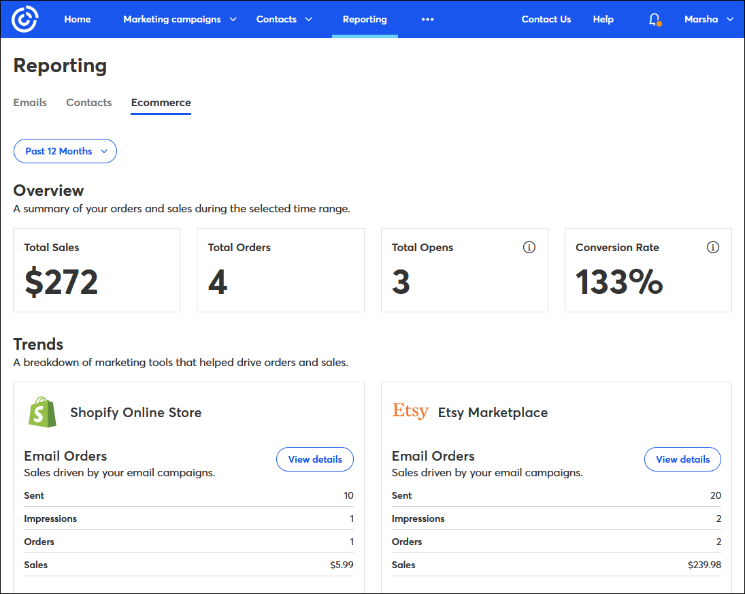This screenshot has height=594, width=745.
Task: Open the Past 12 Months date range dropdown
Action: click(x=65, y=151)
